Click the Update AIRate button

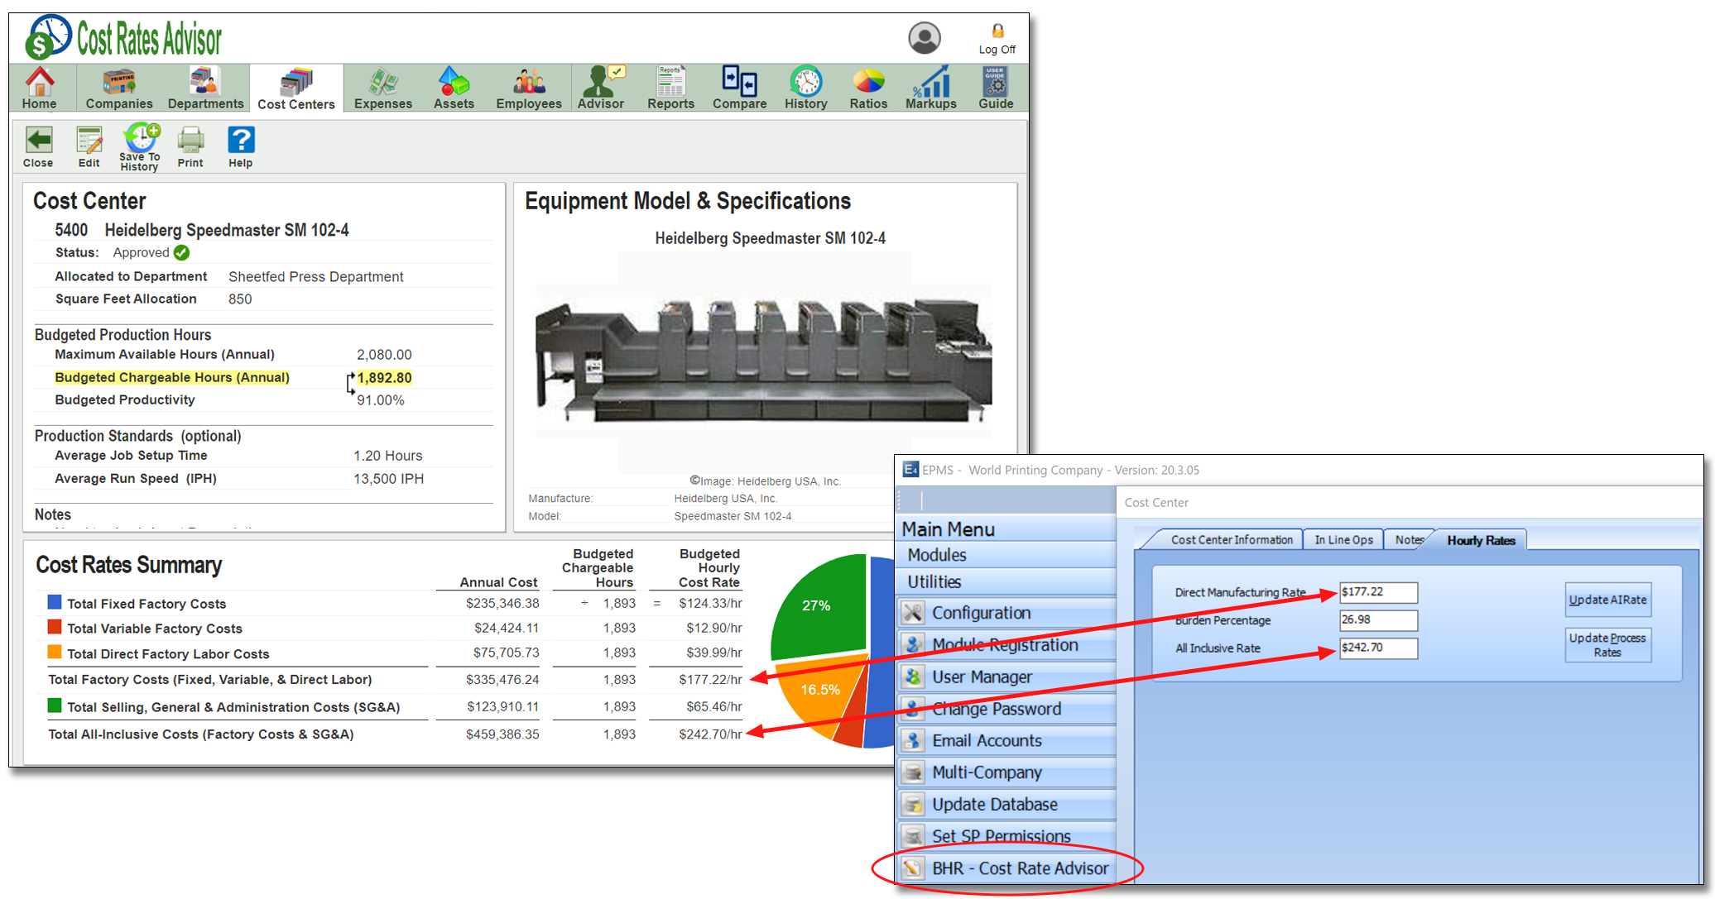point(1607,600)
